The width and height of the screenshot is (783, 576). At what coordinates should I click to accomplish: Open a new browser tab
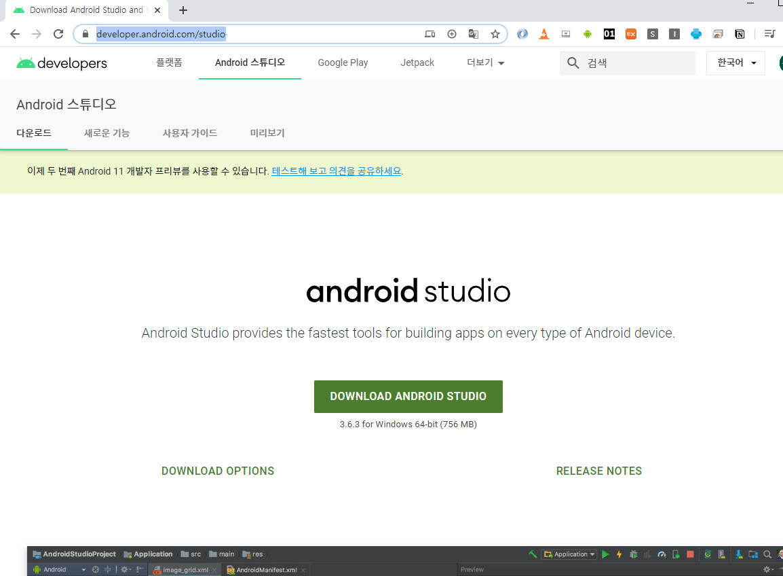pos(183,10)
